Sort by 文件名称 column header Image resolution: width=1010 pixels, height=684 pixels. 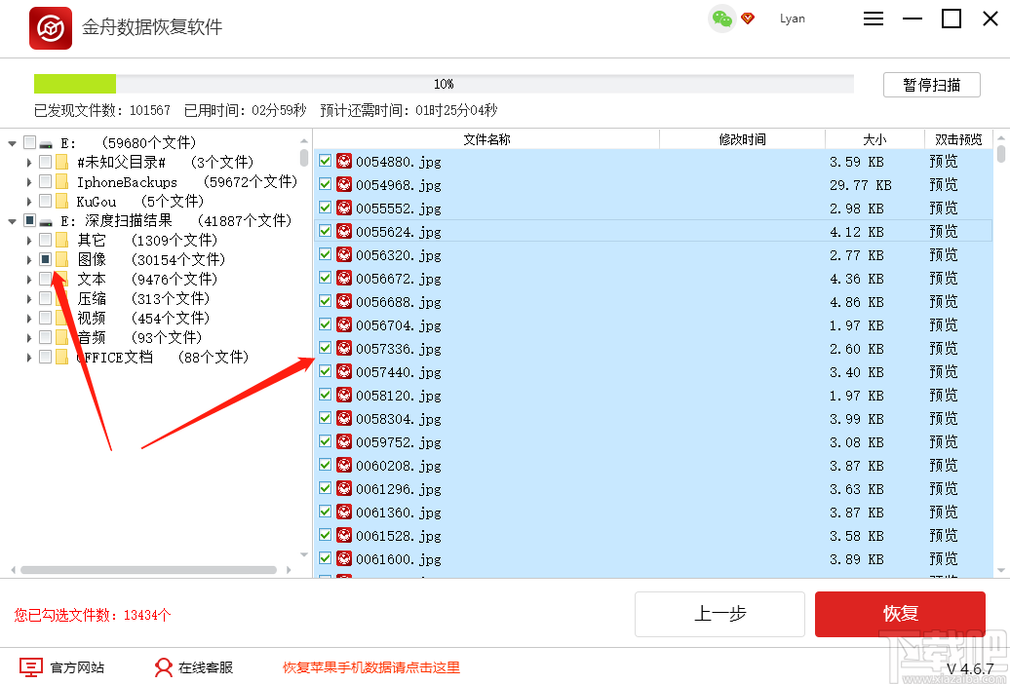pos(487,139)
